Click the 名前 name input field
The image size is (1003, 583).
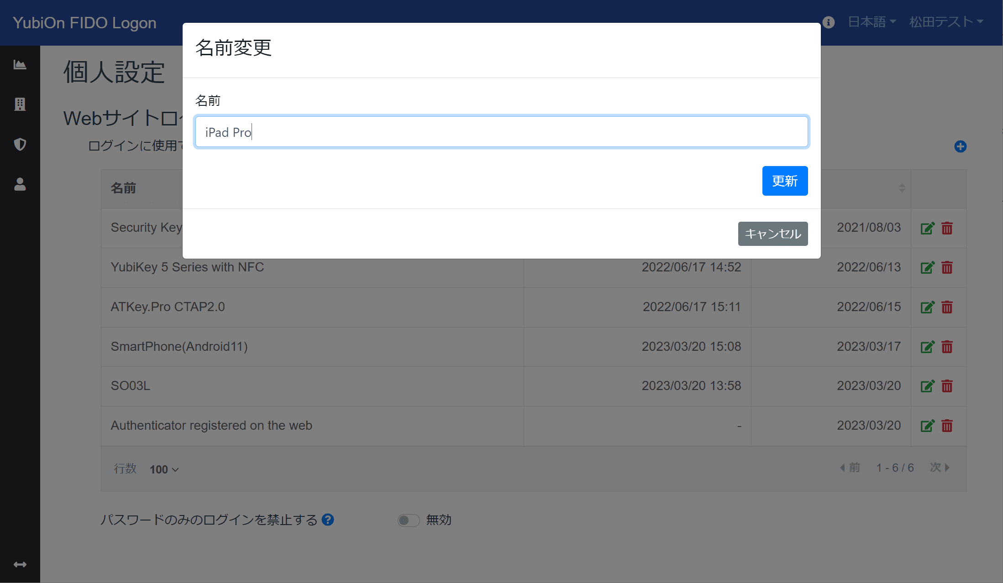click(502, 132)
